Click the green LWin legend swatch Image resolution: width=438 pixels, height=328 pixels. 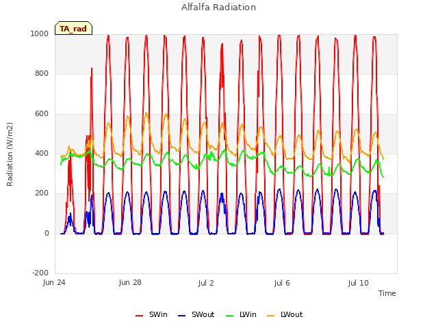pos(229,316)
